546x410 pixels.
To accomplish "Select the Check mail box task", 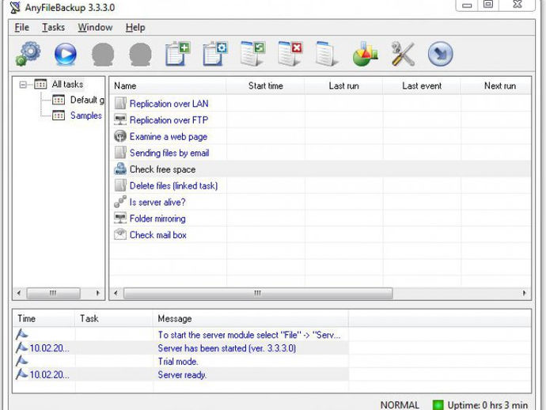I will click(x=157, y=234).
